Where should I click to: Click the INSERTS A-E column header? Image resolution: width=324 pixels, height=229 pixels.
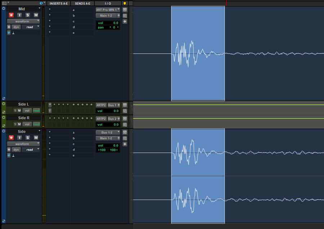tap(58, 4)
